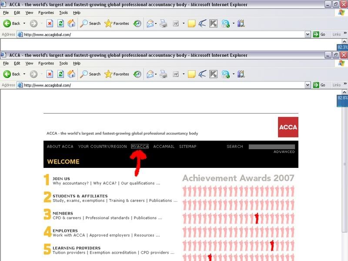The height and width of the screenshot is (261, 348).
Task: Click Skype icon in the rear window toolbar
Action: pyautogui.click(x=226, y=23)
